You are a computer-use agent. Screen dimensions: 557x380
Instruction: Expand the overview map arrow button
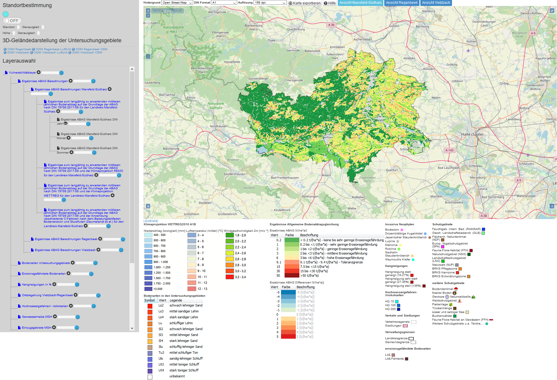[148, 206]
